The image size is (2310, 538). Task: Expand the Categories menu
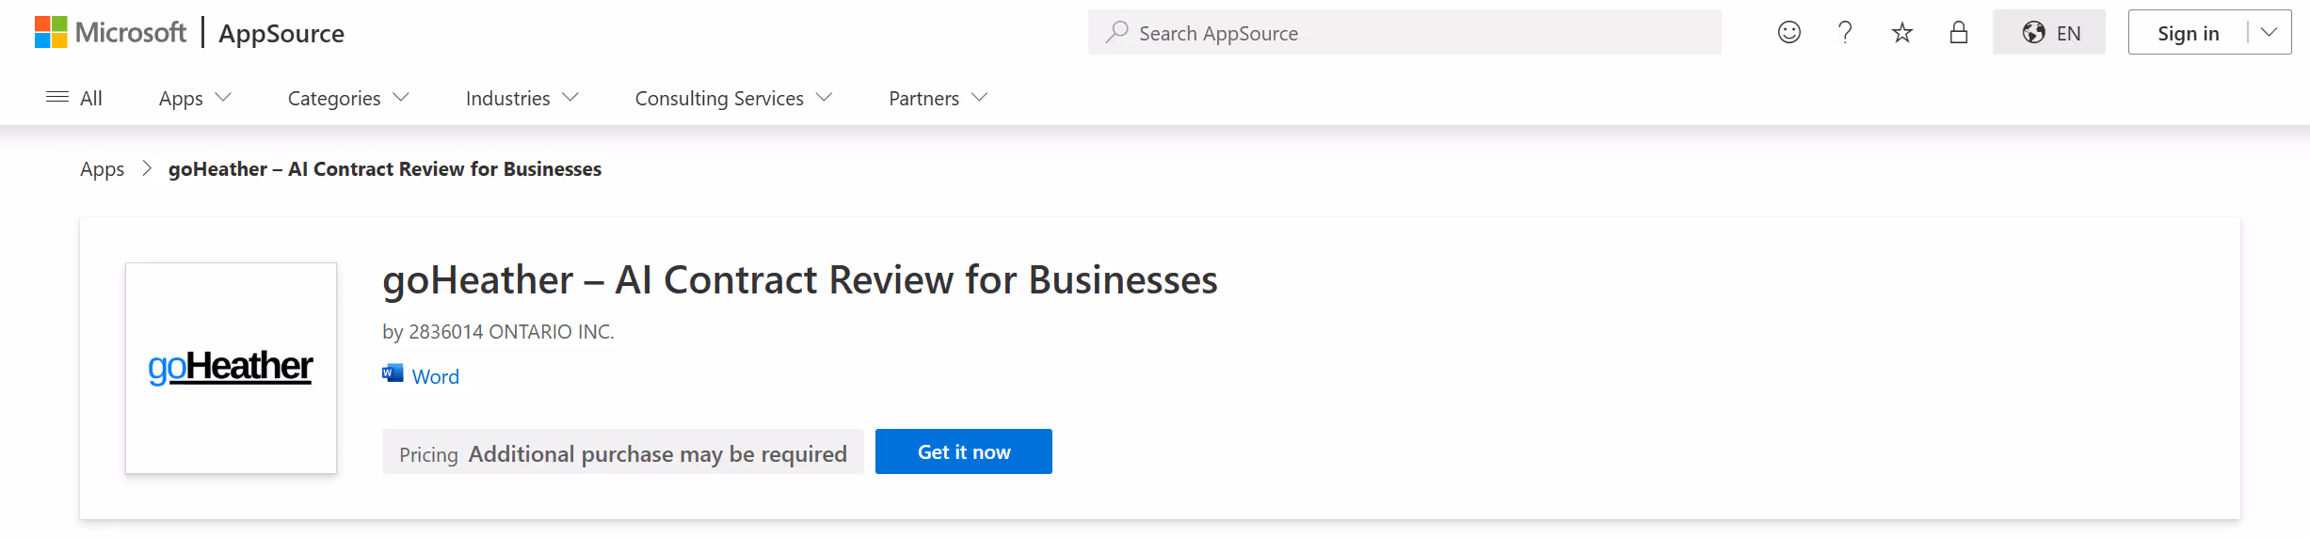[x=348, y=98]
